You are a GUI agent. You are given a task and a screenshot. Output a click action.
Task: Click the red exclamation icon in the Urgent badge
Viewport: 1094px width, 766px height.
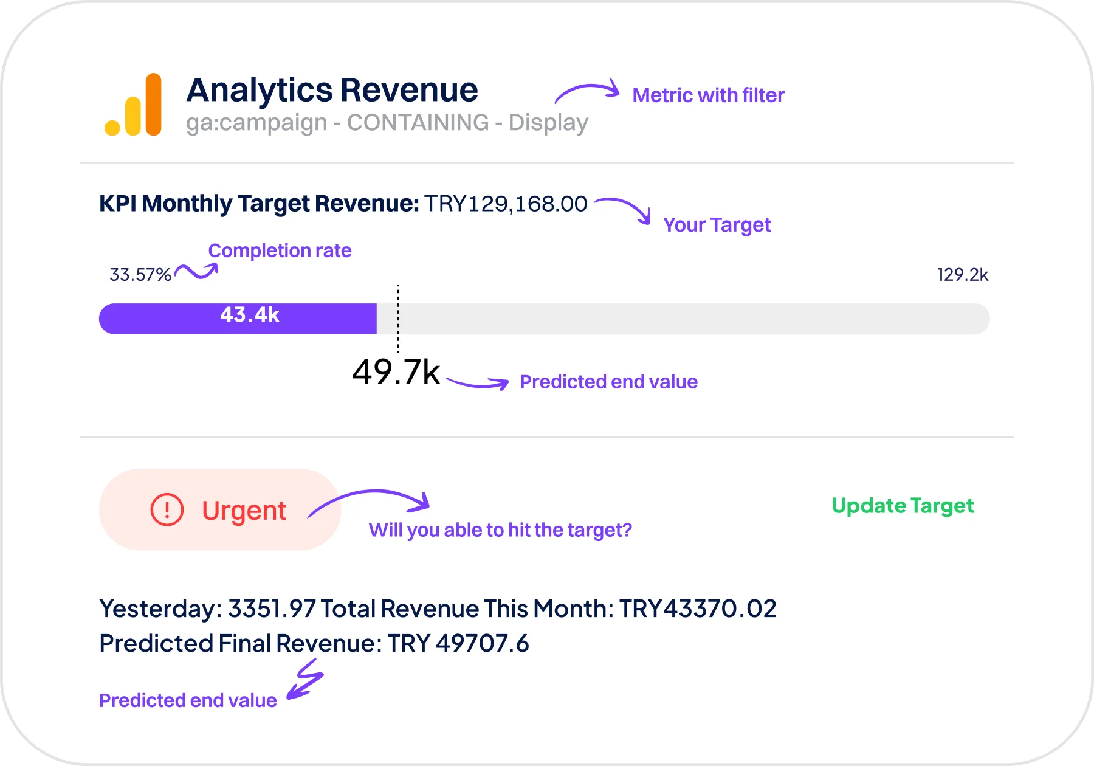click(167, 509)
